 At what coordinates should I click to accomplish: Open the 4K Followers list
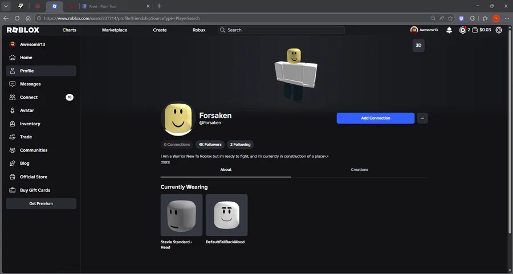click(210, 145)
